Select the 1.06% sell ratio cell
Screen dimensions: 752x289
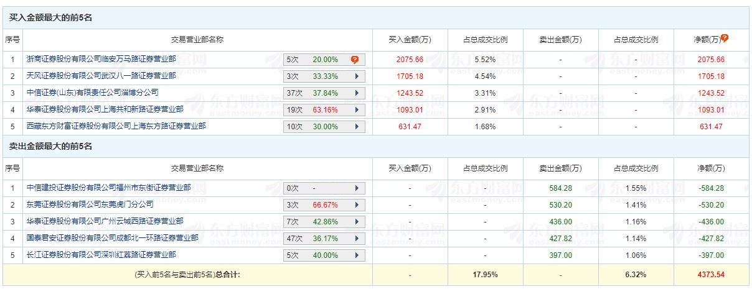(x=636, y=255)
